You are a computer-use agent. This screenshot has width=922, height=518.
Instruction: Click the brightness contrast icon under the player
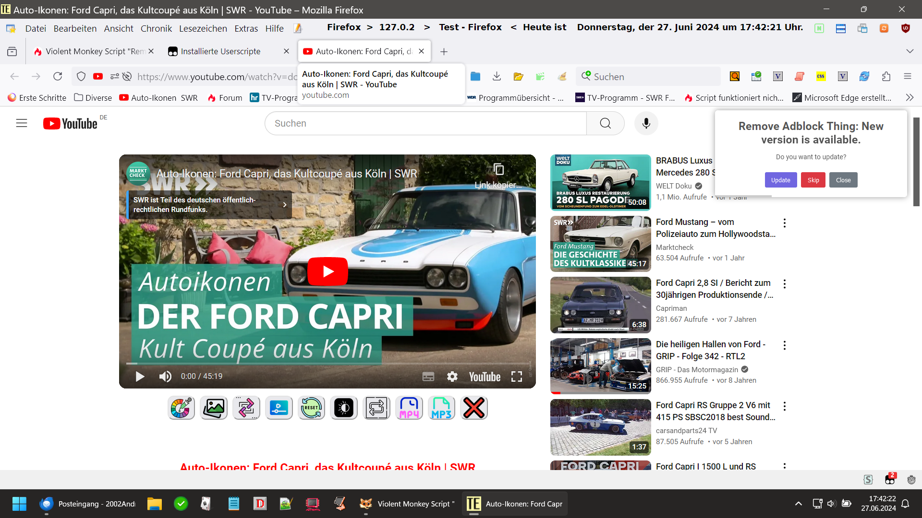click(x=344, y=408)
